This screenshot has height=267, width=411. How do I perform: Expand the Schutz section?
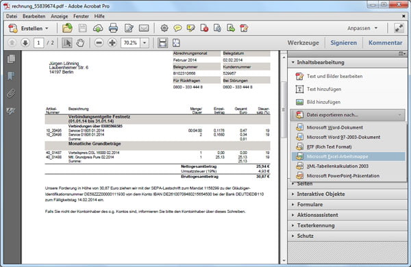[x=347, y=236]
